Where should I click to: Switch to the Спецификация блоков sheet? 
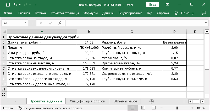[x=87, y=101]
